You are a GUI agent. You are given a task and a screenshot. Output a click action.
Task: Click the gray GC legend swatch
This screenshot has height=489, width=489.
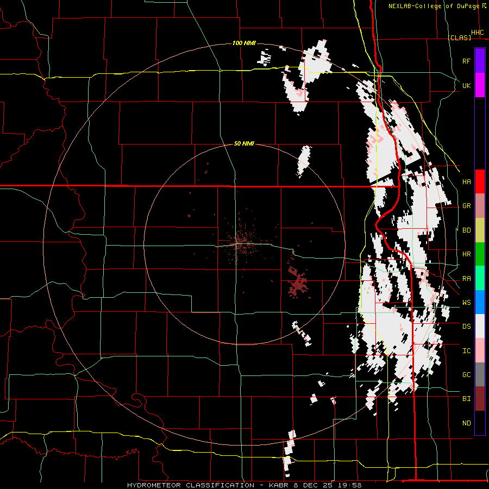click(480, 374)
